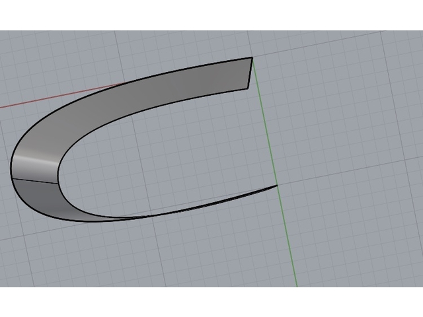Screen dimensions: 423x317
Task: Click the pointed lower-right tip of the surface
Action: (275, 186)
